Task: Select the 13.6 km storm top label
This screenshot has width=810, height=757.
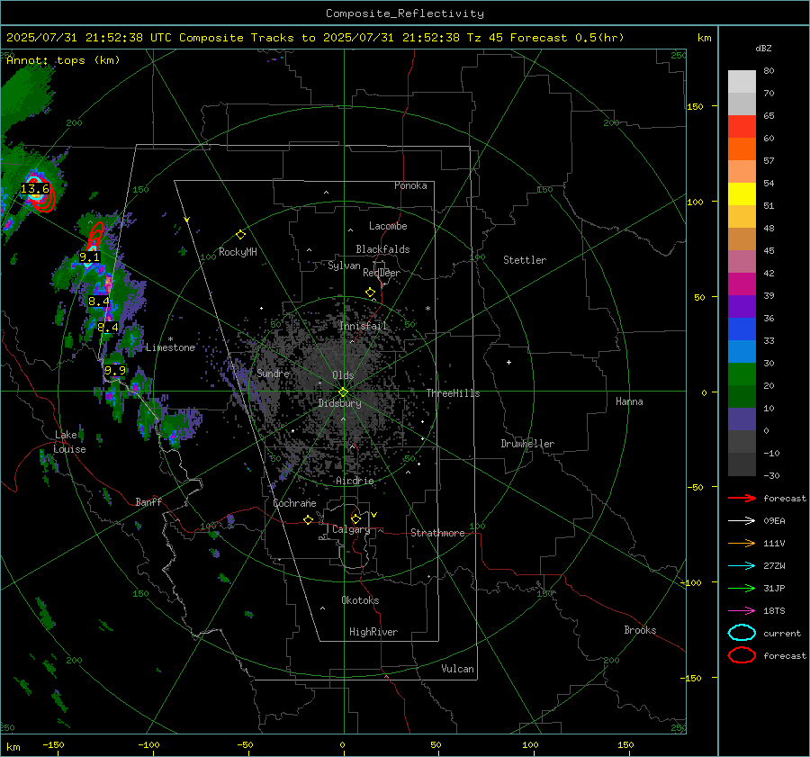Action: pyautogui.click(x=34, y=189)
